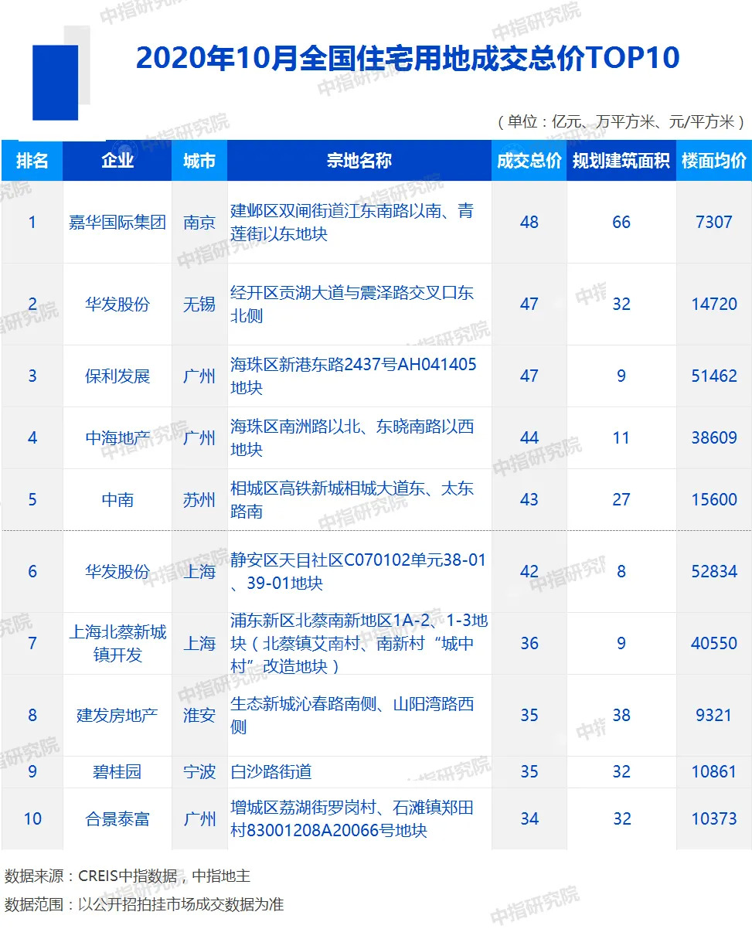
Task: Click the plot name 海珠区新港东路2437号
Action: tap(353, 376)
